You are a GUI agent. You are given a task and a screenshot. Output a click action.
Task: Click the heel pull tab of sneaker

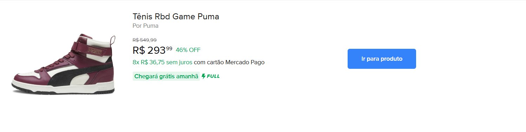coord(113,41)
